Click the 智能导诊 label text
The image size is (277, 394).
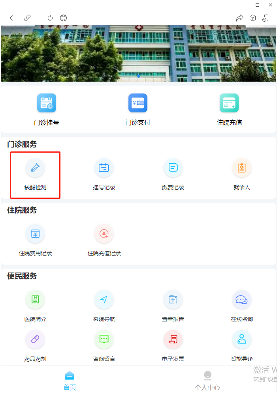pos(242,359)
